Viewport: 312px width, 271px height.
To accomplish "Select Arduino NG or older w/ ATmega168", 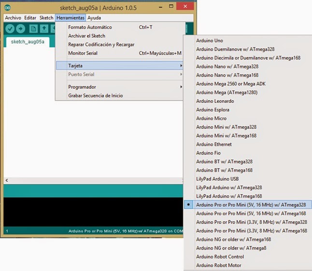I will pos(248,240).
